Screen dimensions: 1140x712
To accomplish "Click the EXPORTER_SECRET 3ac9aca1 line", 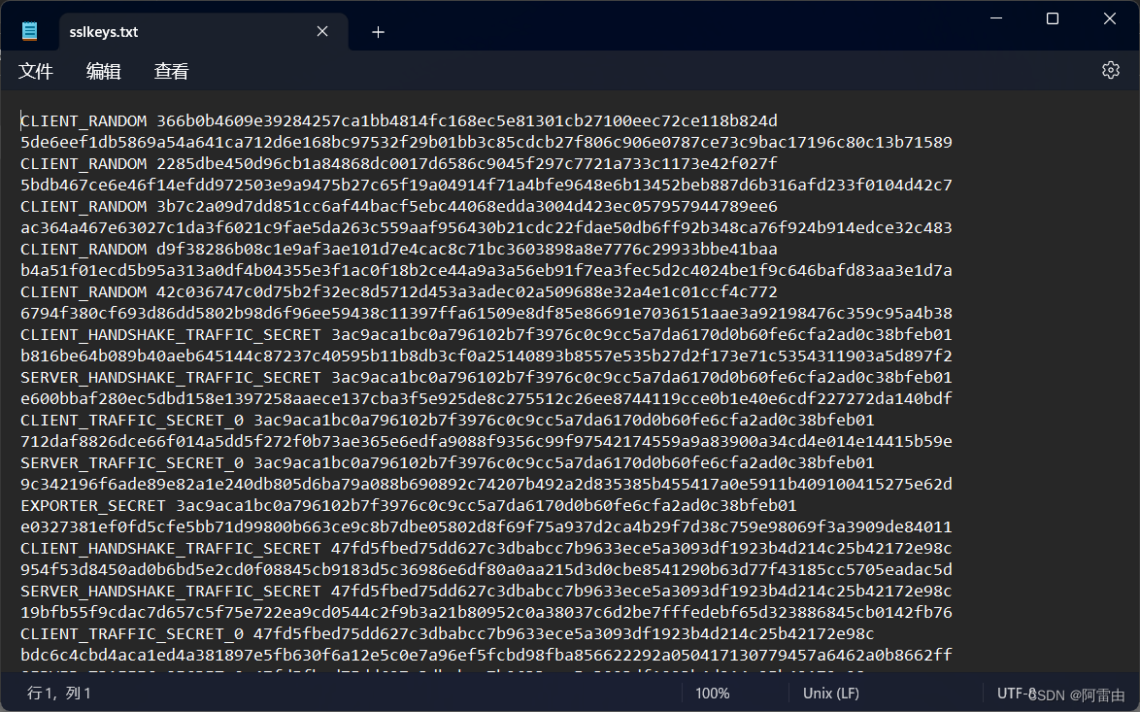I will [409, 505].
